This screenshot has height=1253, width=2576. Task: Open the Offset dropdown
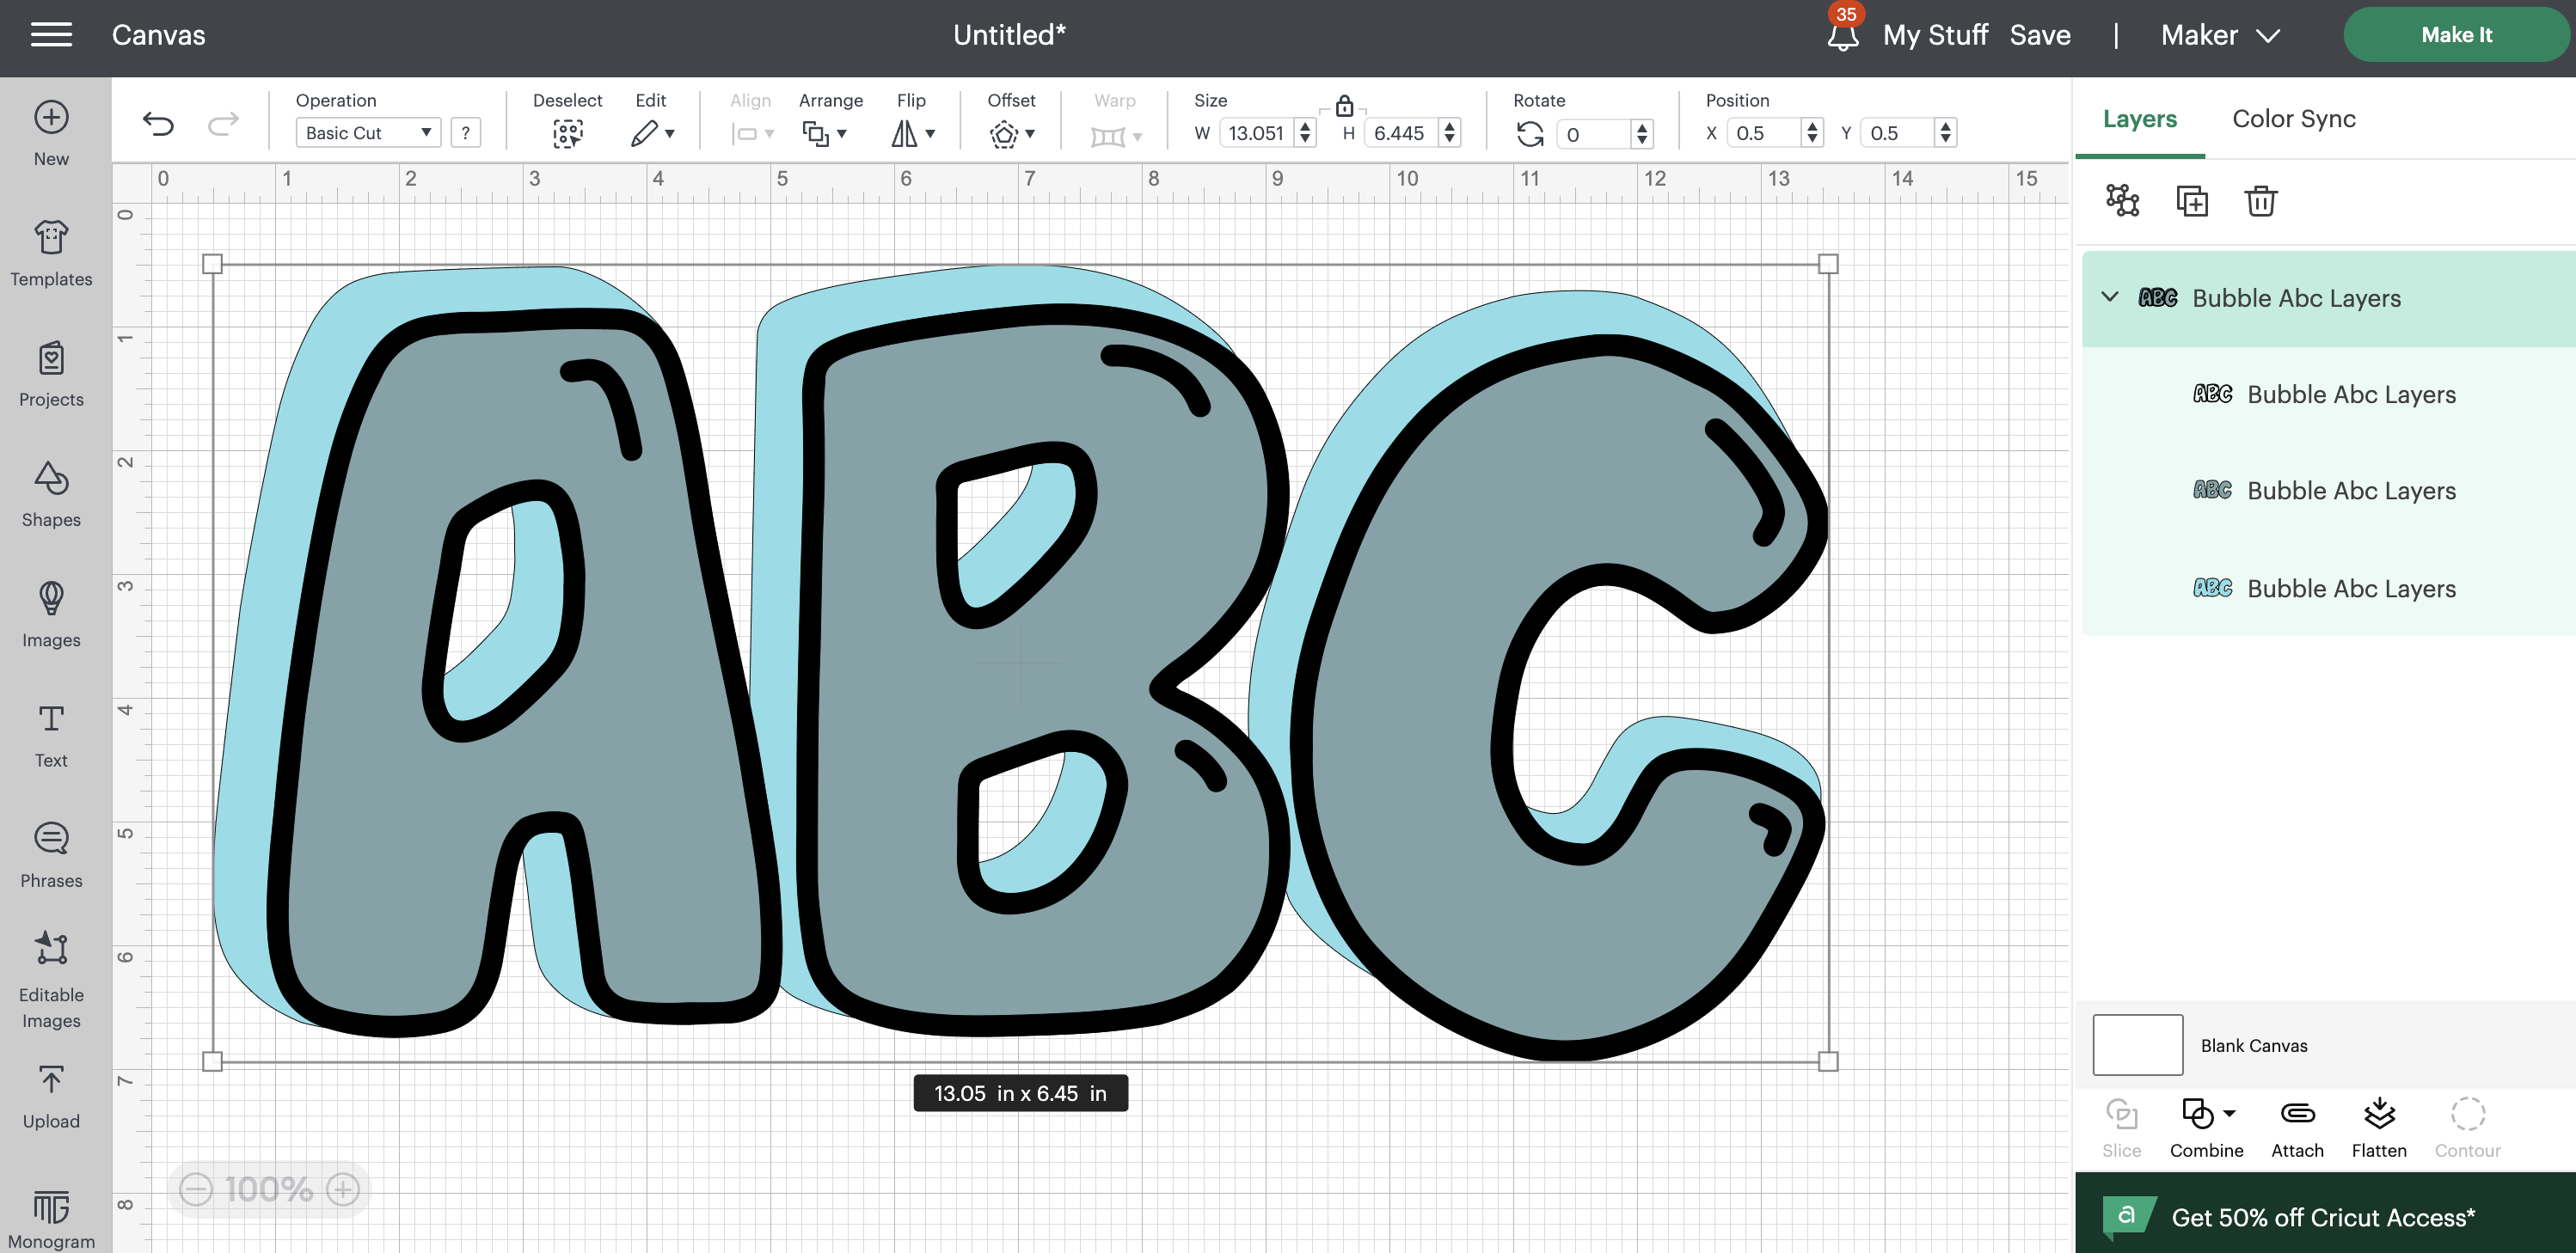[x=1011, y=133]
